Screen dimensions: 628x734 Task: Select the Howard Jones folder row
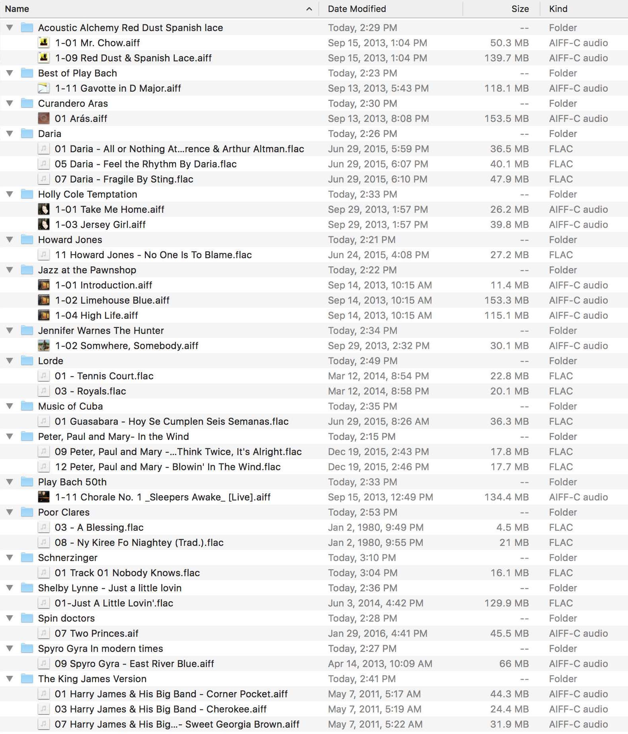[x=314, y=239]
